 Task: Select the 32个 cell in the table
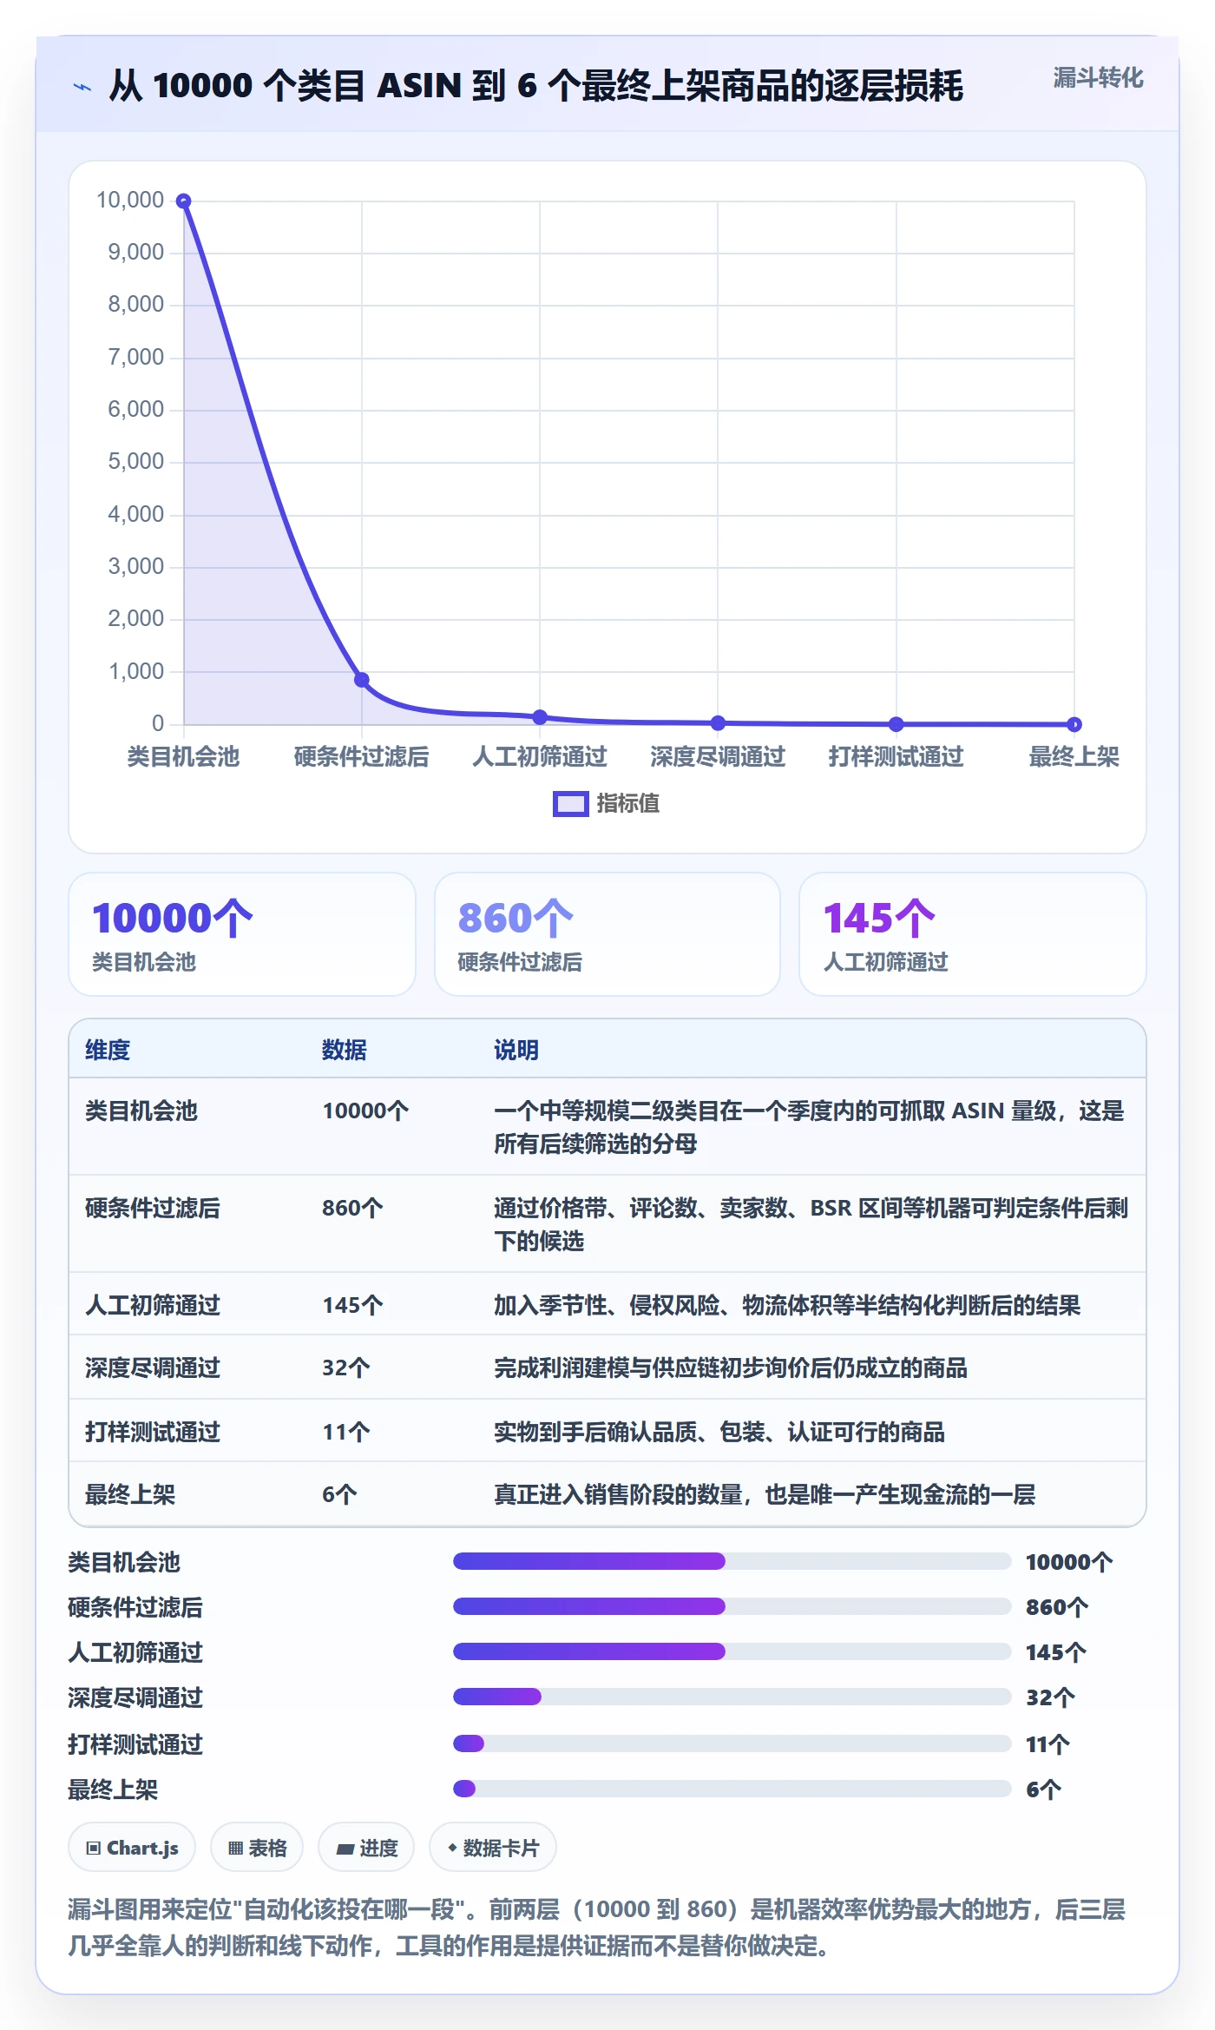tap(346, 1368)
